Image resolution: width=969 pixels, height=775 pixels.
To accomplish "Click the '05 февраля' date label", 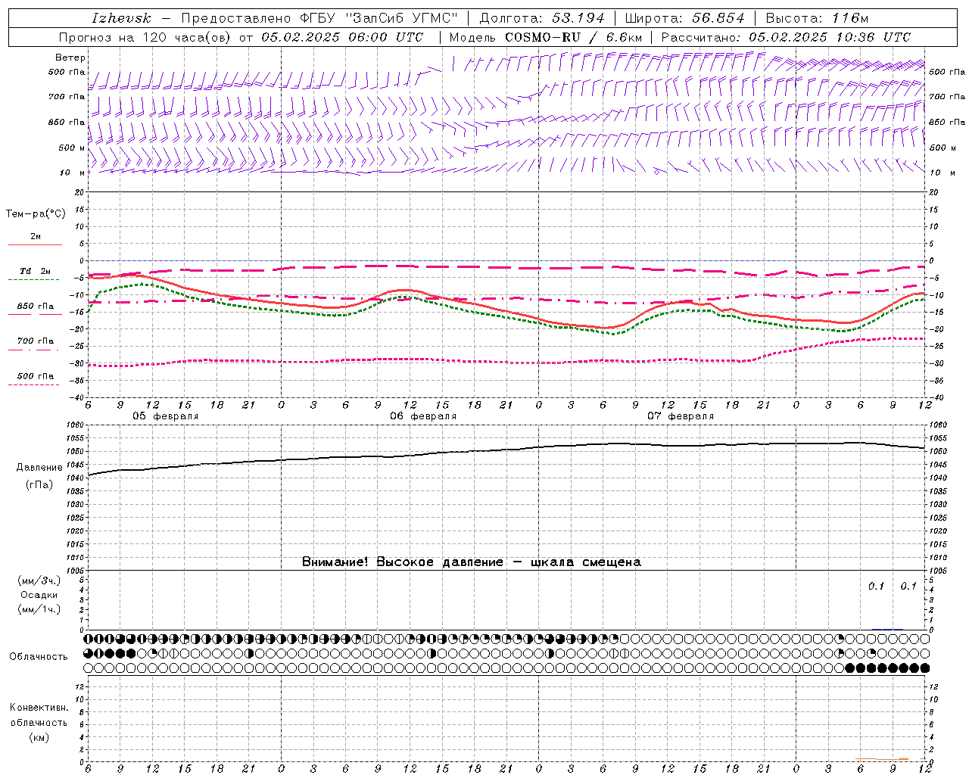I will [x=166, y=416].
